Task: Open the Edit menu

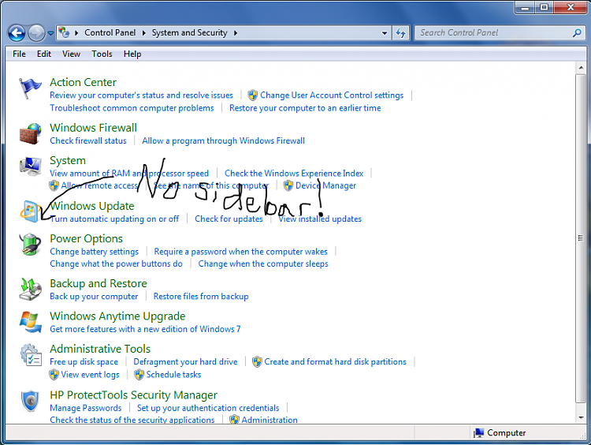Action: tap(43, 54)
